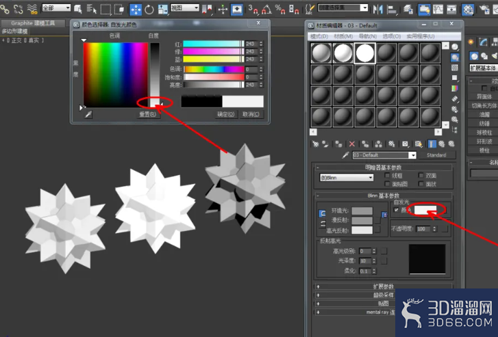The width and height of the screenshot is (498, 337).
Task: Select the second material sample sphere
Action: (343, 53)
